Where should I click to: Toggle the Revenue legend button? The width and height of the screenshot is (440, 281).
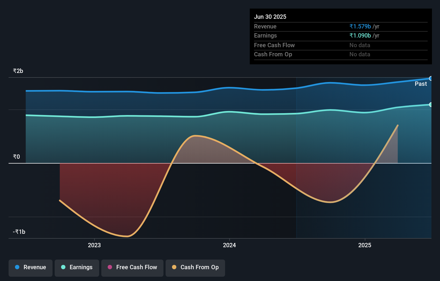click(x=31, y=268)
